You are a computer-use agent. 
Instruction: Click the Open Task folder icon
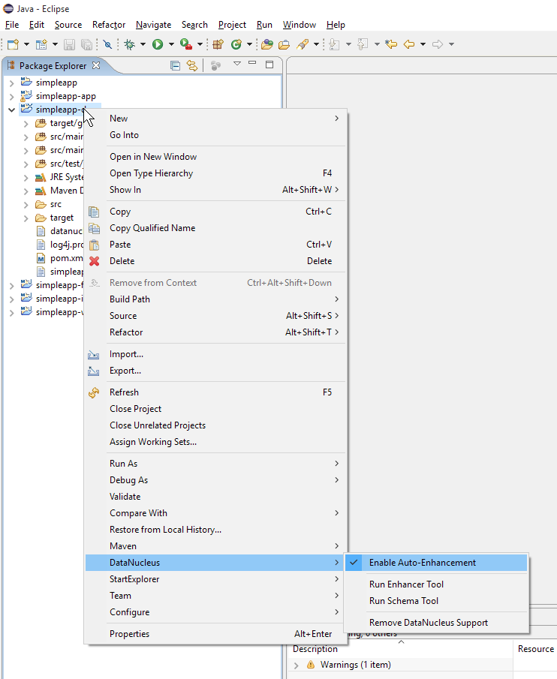point(285,44)
